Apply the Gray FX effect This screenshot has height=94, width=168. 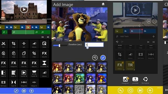click(x=3, y=64)
